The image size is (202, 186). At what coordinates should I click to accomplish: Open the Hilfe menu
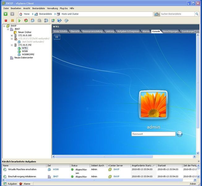72,8
